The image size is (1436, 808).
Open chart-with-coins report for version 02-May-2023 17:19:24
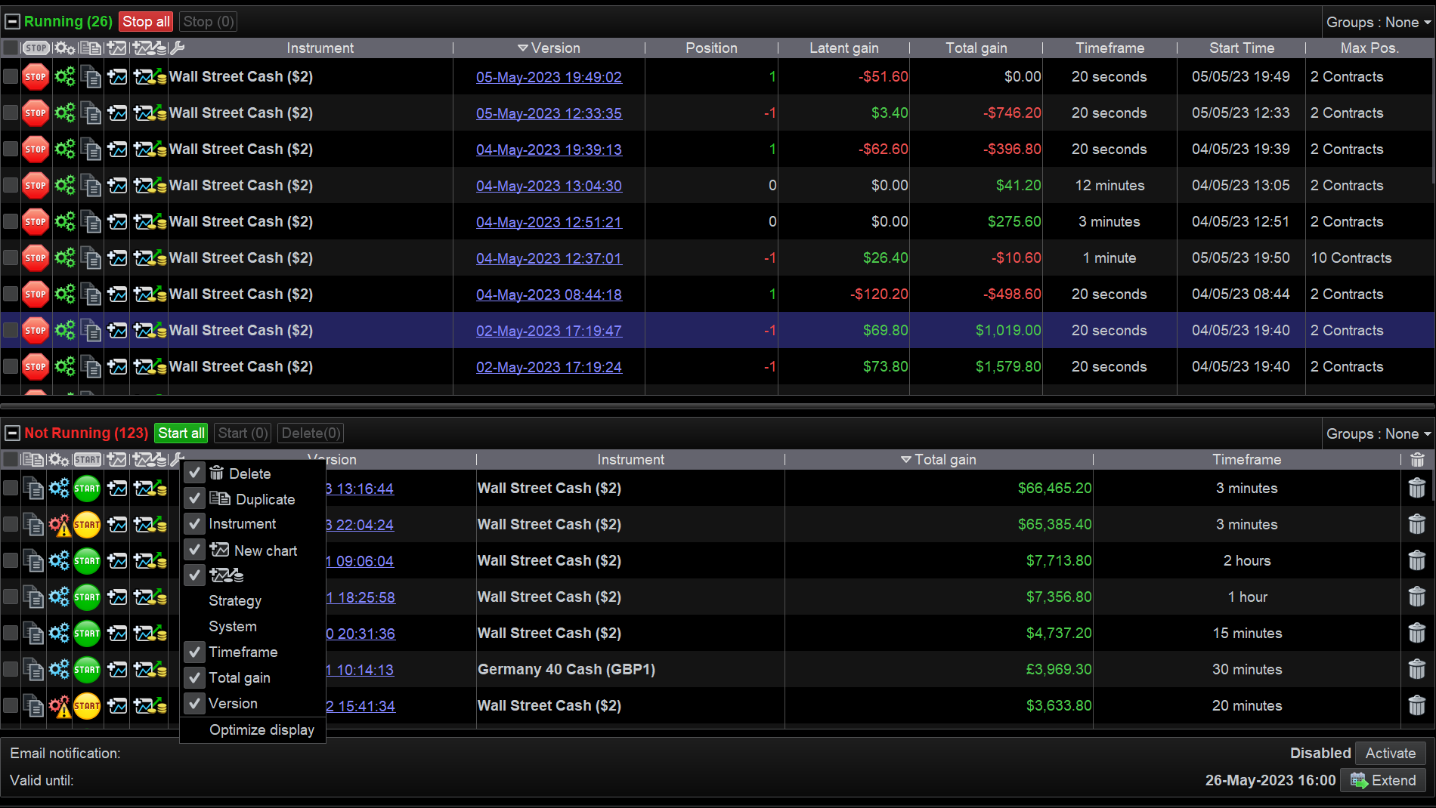(150, 367)
